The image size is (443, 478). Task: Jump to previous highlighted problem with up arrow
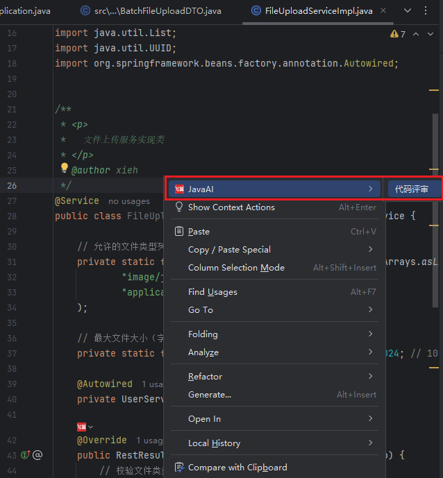coord(416,34)
